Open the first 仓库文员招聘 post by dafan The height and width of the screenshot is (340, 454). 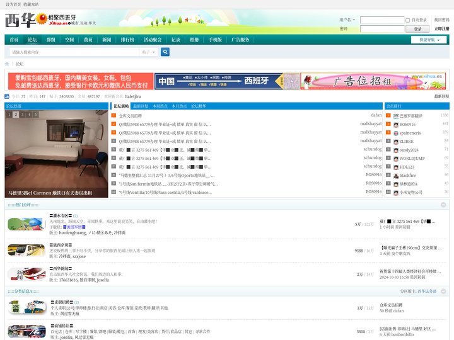click(x=131, y=116)
